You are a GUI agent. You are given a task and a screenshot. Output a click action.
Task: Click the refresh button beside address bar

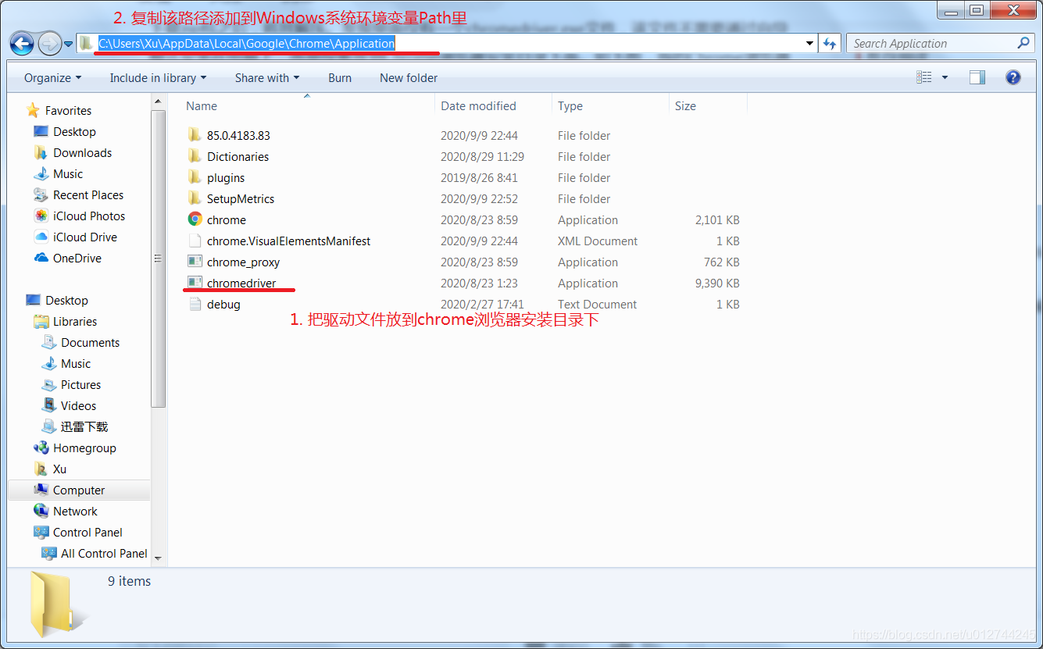[829, 44]
